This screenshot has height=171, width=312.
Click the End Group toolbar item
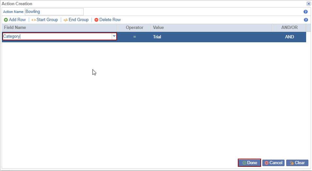click(76, 20)
